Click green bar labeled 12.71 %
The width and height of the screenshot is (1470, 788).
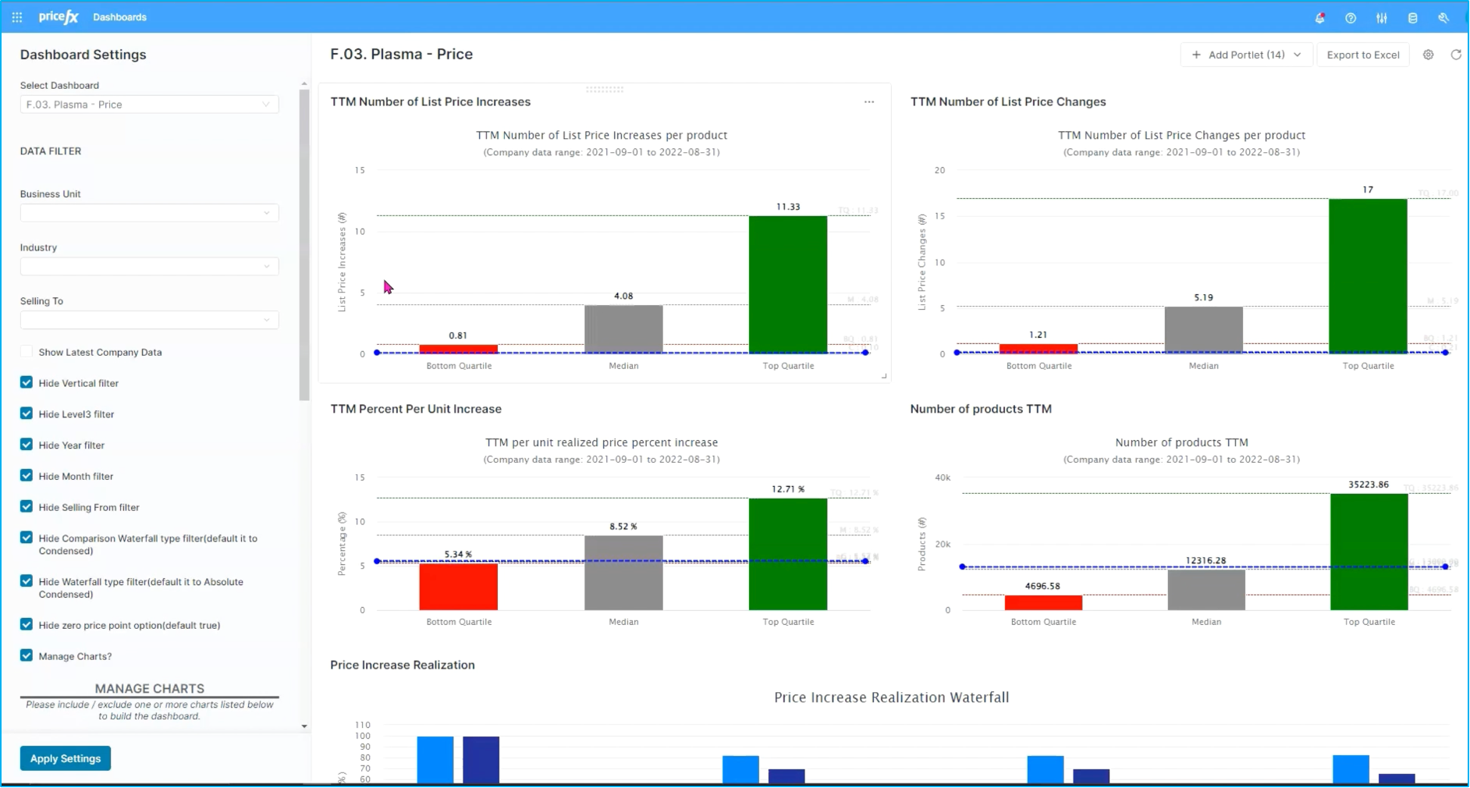[788, 554]
